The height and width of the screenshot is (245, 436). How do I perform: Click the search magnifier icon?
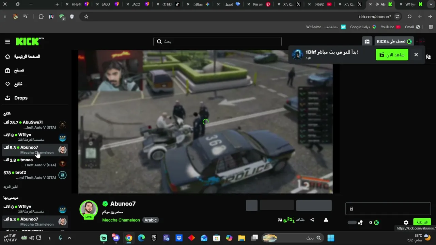[x=159, y=42]
